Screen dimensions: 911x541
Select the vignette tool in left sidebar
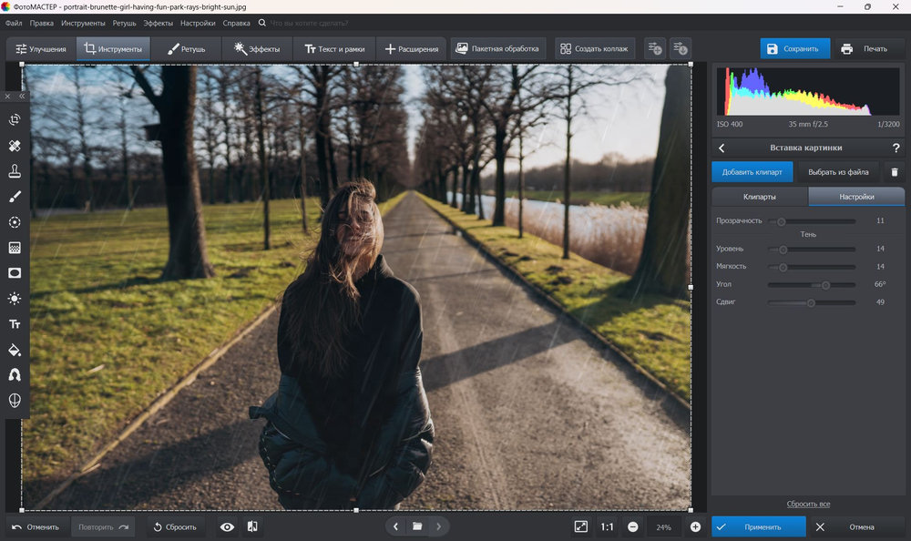[x=15, y=273]
